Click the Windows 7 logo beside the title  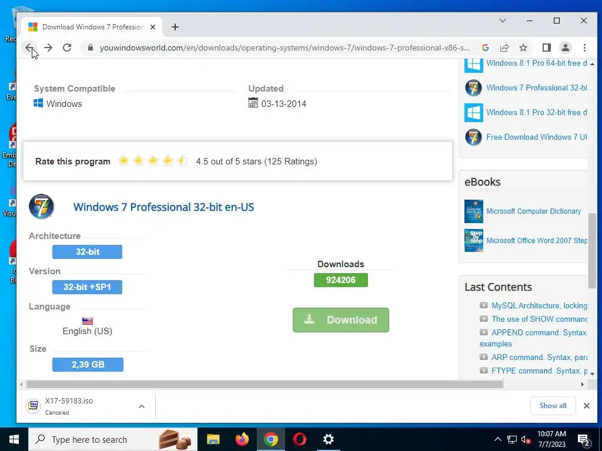(x=42, y=206)
